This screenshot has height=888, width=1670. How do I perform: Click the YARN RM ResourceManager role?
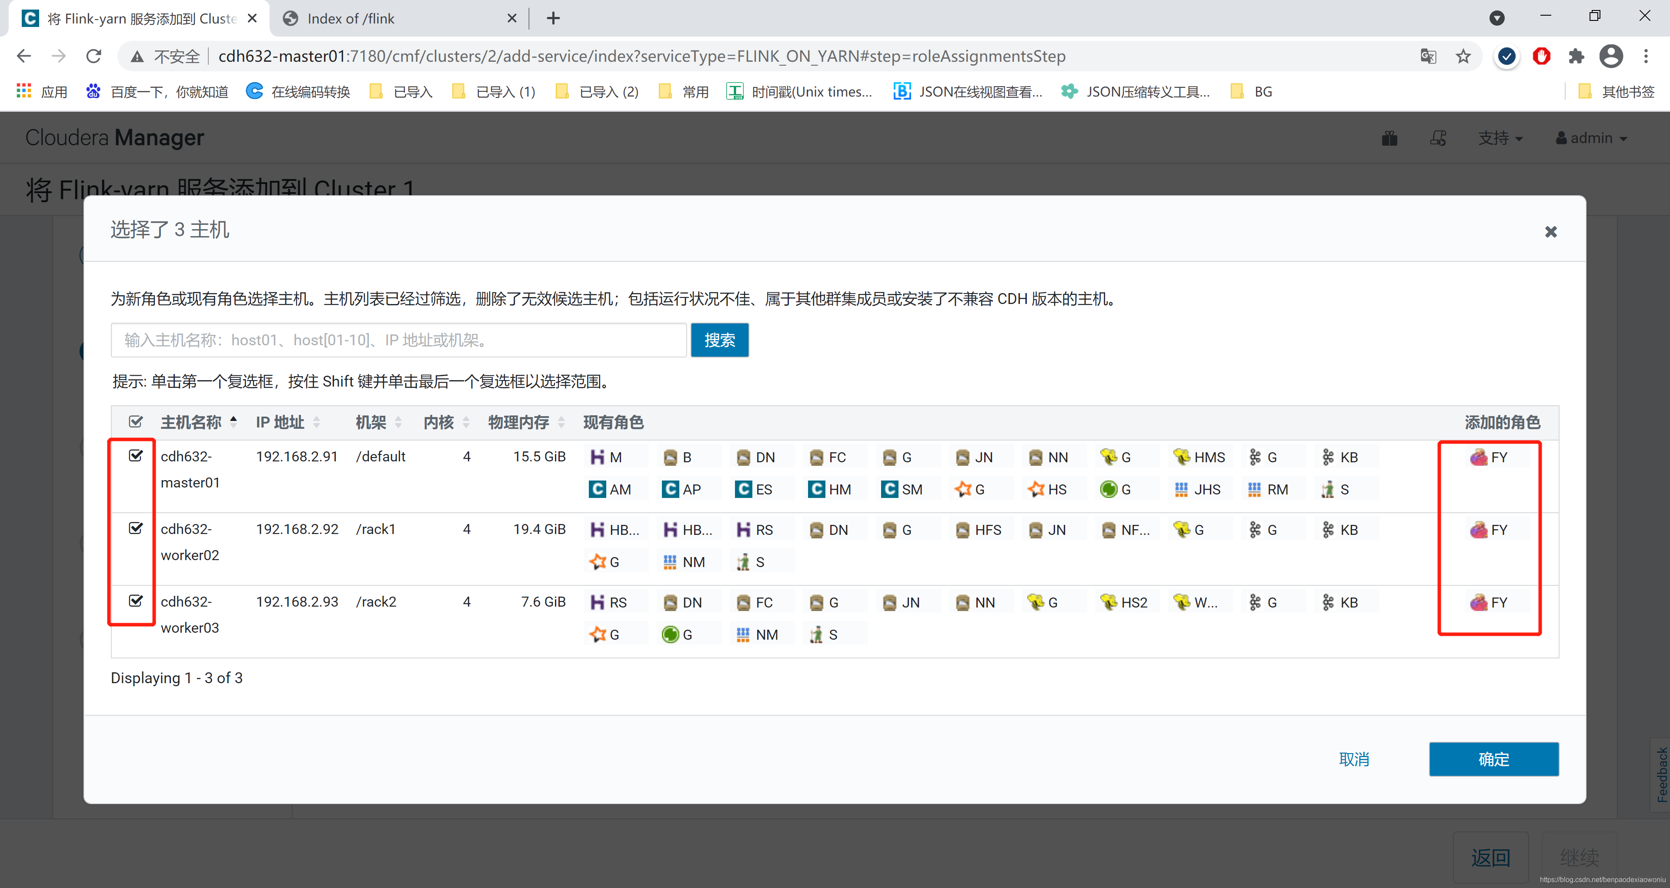click(x=1268, y=489)
